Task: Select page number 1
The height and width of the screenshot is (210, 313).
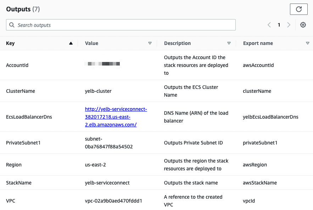Action: (x=279, y=25)
